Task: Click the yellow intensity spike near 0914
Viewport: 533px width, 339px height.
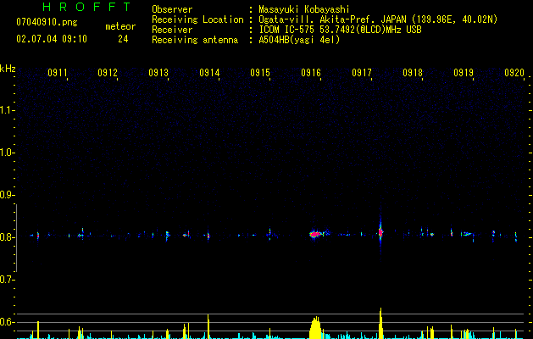Action: (x=208, y=326)
